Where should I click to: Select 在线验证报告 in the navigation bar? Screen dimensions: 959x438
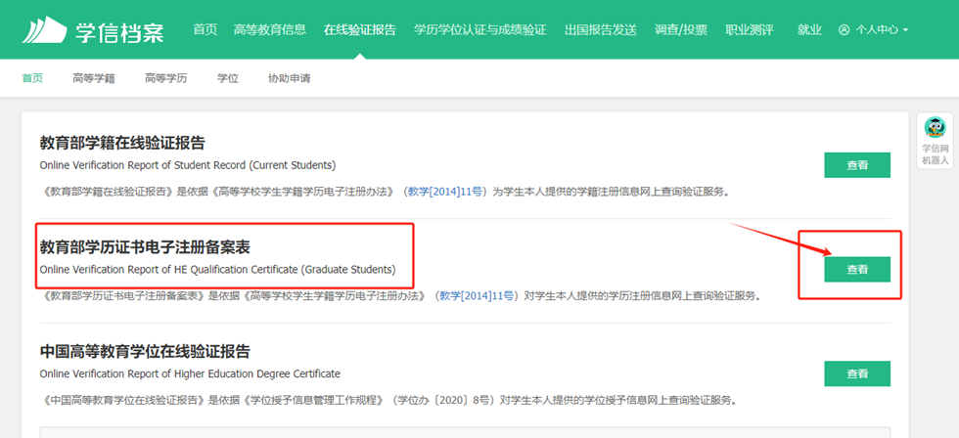point(360,29)
